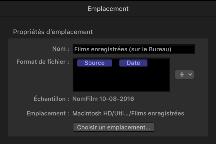The width and height of the screenshot is (216, 144).
Task: Select the Source token in file format
Action: (94, 63)
